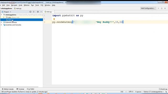Collapse the whatsappdemo project root
168x94 pixels.
(1, 15)
